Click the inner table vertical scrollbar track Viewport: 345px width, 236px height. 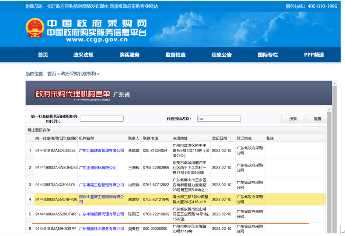click(x=329, y=172)
